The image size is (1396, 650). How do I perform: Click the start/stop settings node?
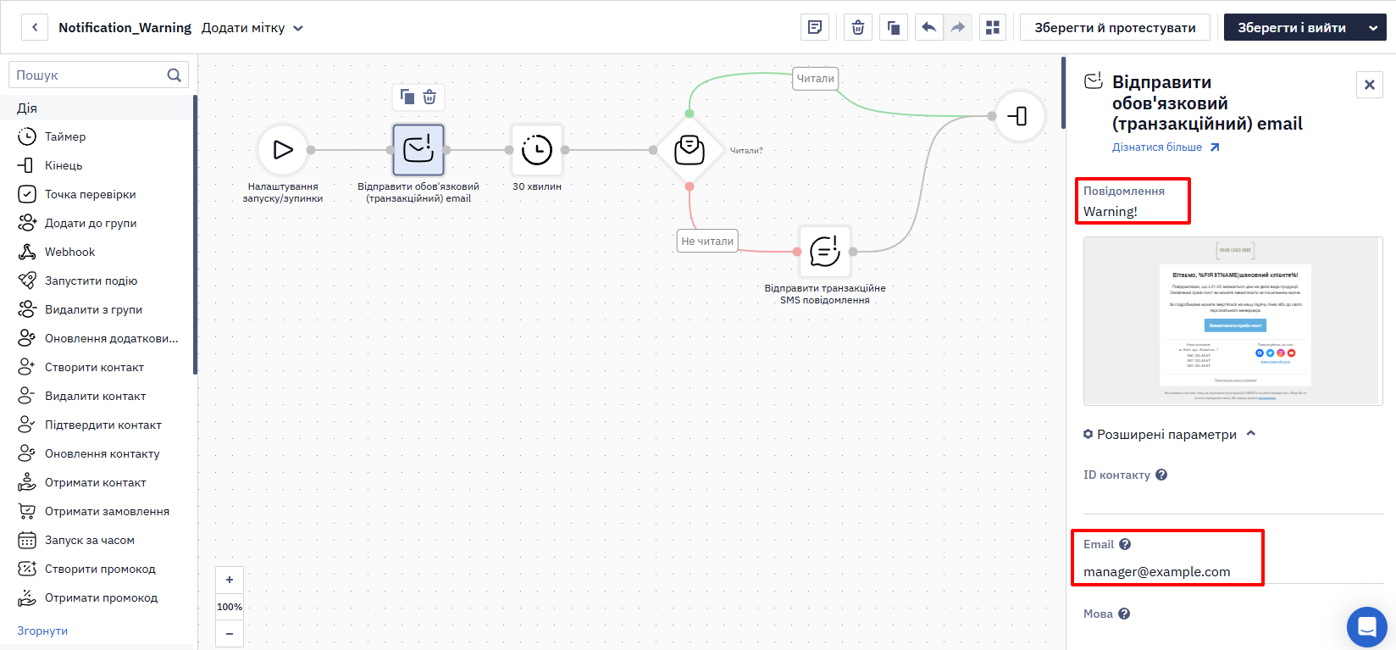(283, 150)
